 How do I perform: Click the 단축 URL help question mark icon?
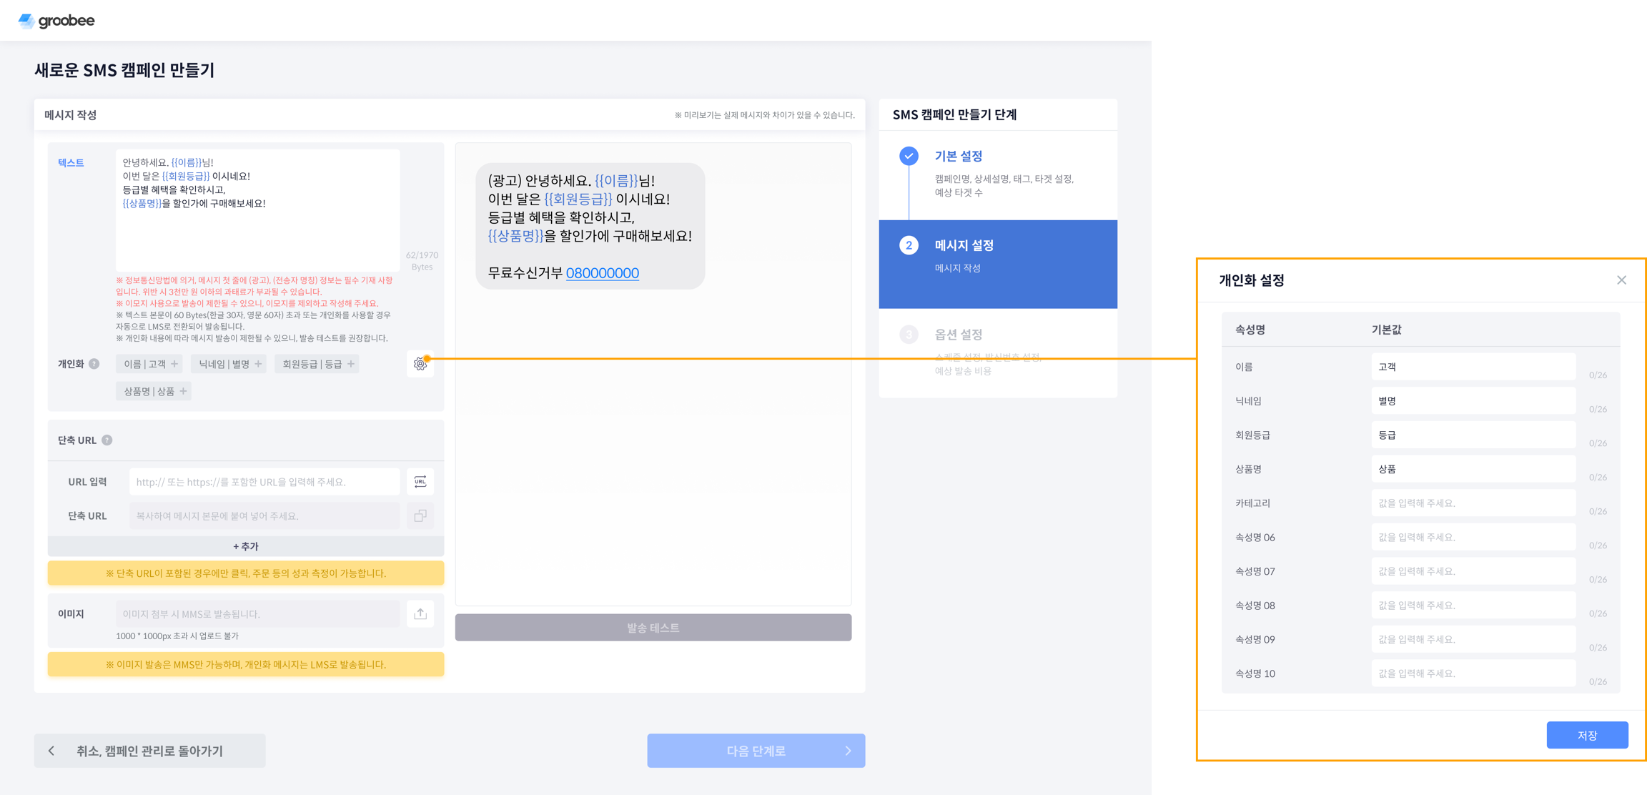(x=107, y=440)
